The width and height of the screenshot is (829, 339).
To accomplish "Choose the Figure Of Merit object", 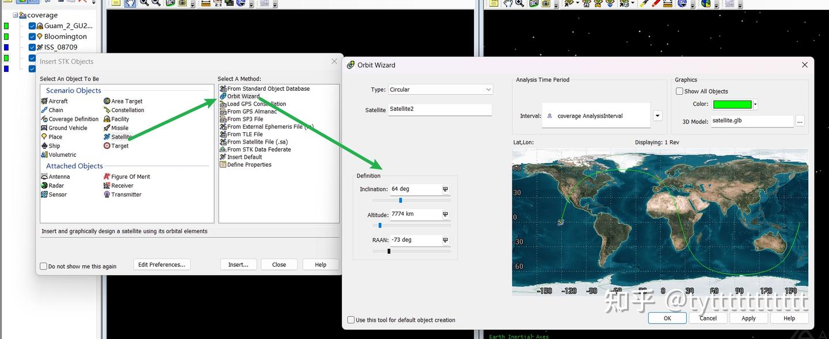I will coord(127,177).
